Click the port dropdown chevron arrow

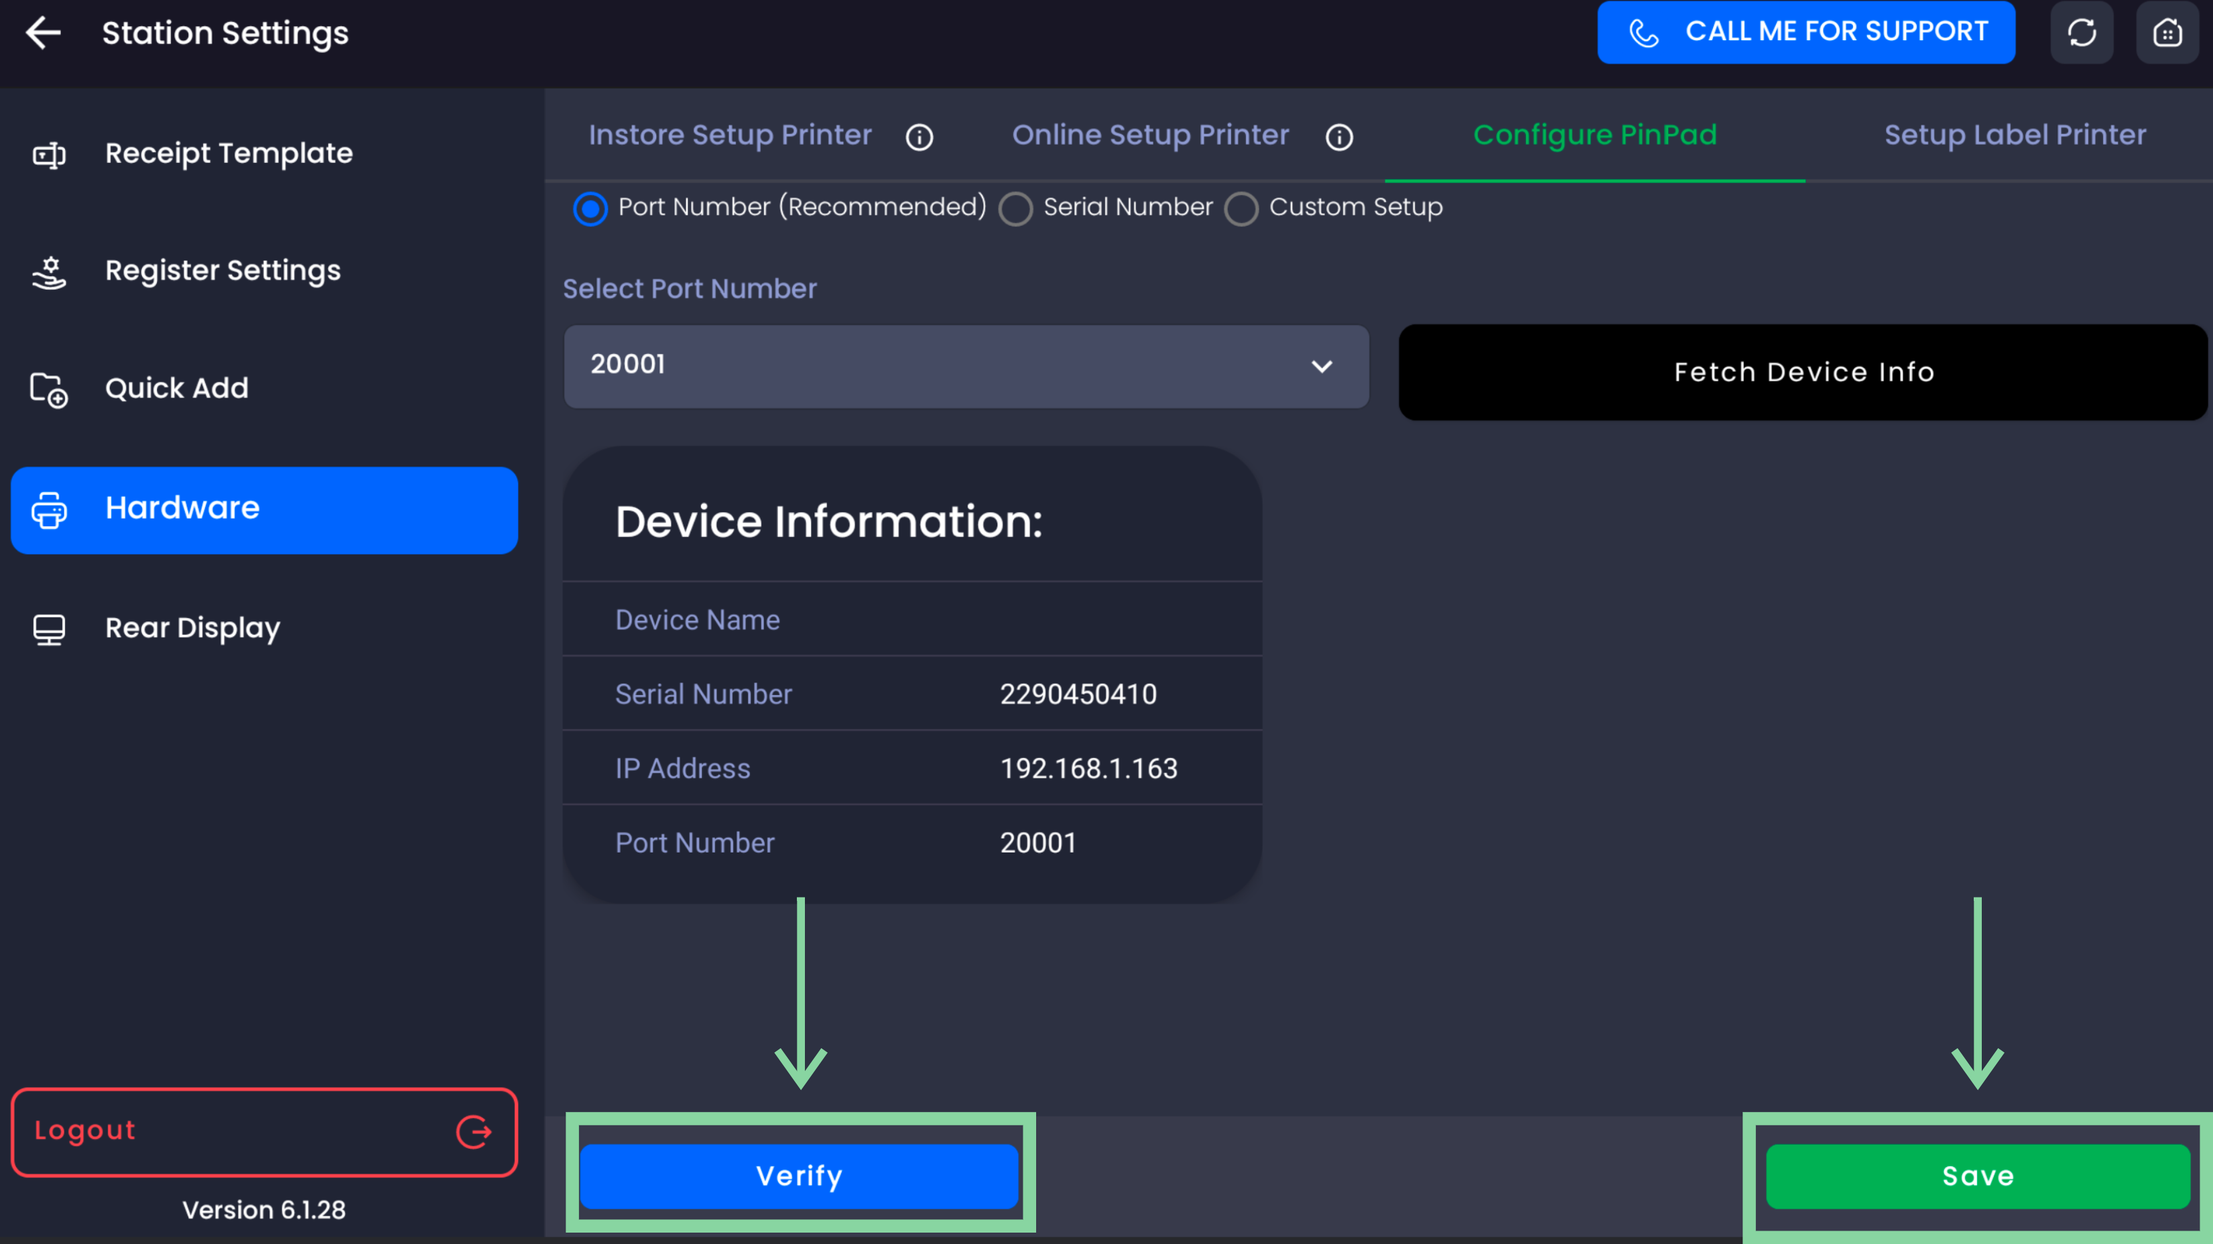click(x=1321, y=367)
